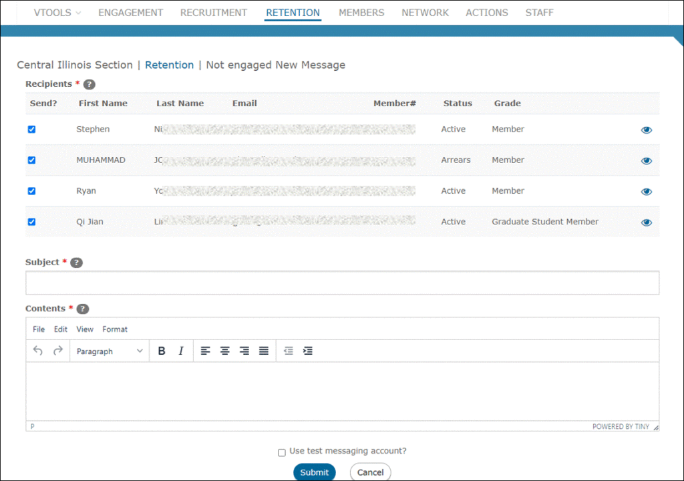The image size is (684, 481).
Task: Click the redo arrow in the editor
Action: (x=57, y=350)
